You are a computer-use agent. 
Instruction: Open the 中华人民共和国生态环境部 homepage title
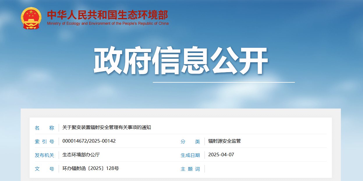pos(107,15)
